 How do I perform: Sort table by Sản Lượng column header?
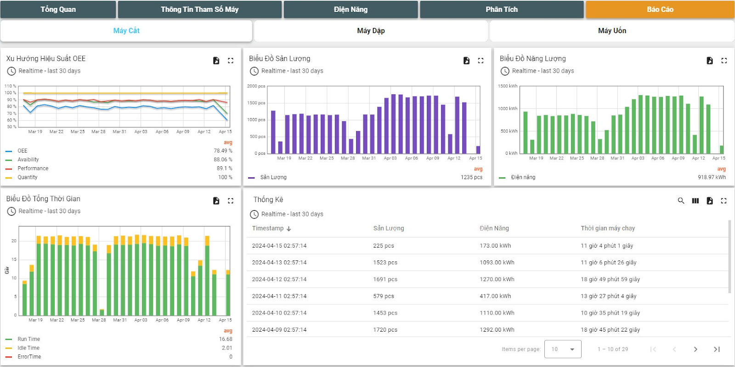point(389,228)
